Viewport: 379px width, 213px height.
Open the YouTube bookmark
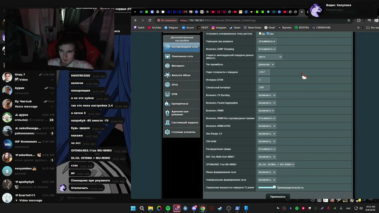[155, 28]
